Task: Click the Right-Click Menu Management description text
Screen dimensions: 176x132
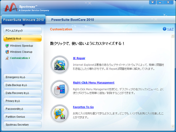Action: pos(118,91)
